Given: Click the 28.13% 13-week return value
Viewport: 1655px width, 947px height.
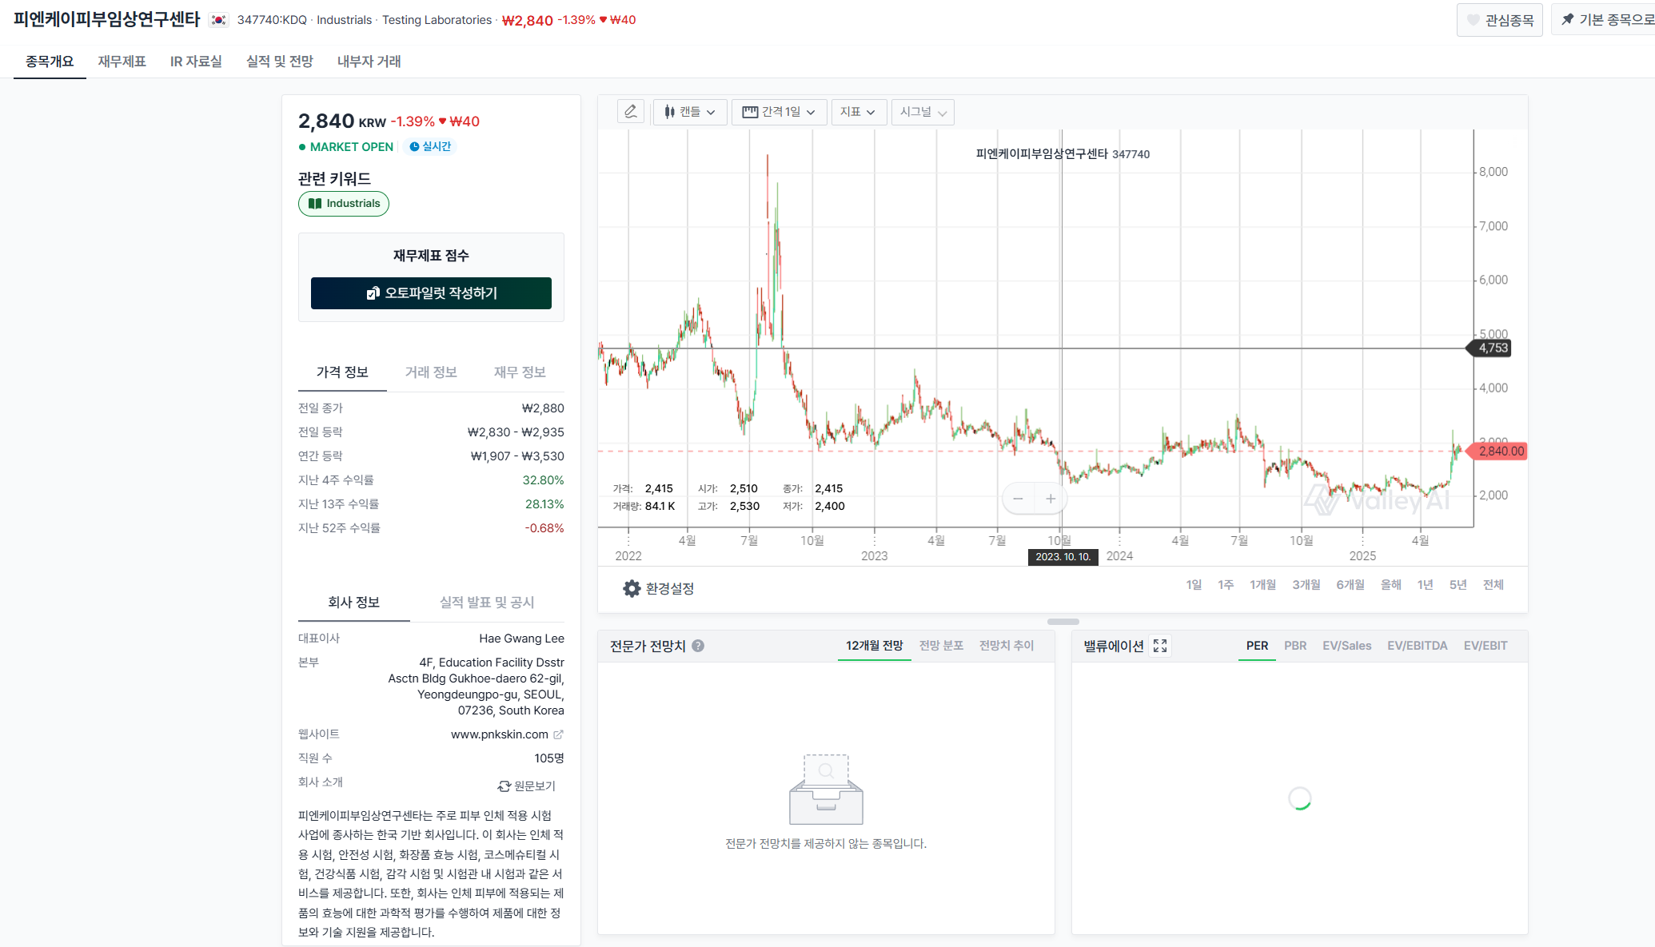Looking at the screenshot, I should point(544,504).
